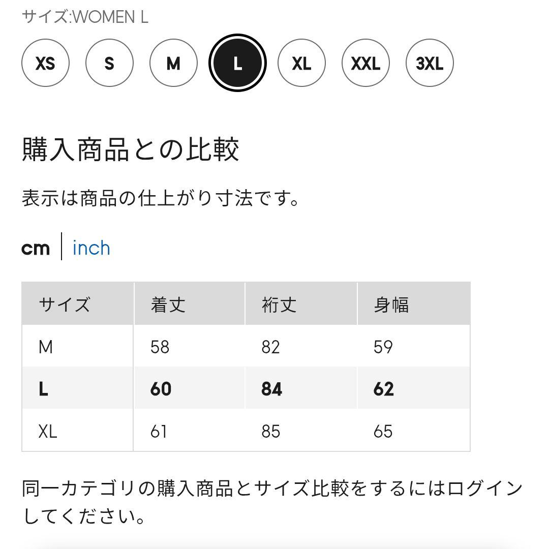Click the 着丈 column header
Image resolution: width=549 pixels, height=549 pixels.
(x=168, y=304)
